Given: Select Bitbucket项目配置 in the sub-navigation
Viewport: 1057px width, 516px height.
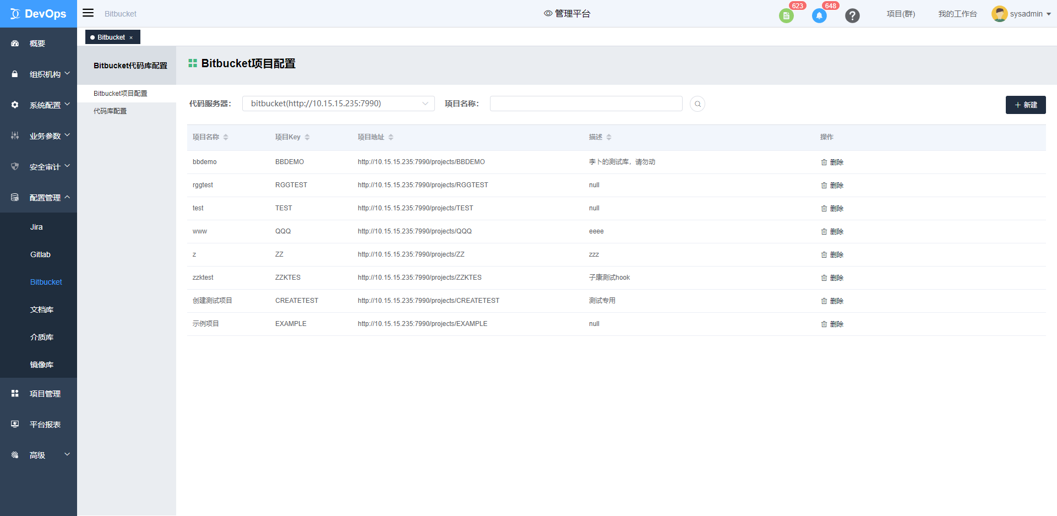Looking at the screenshot, I should coord(127,94).
